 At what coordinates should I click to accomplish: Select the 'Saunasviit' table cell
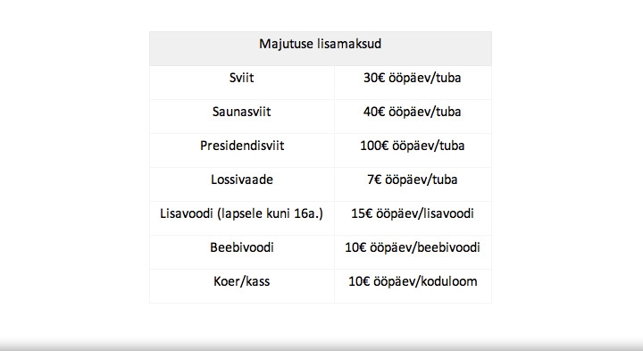pos(241,116)
